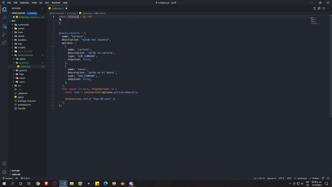Click Ln 1, Col position in status bar
This screenshot has height=187, width=332.
pos(259,178)
